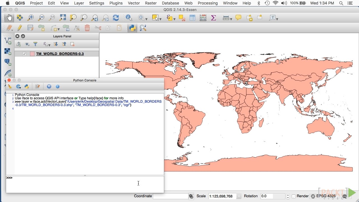
Task: Toggle the Render checkbox
Action: tap(293, 196)
